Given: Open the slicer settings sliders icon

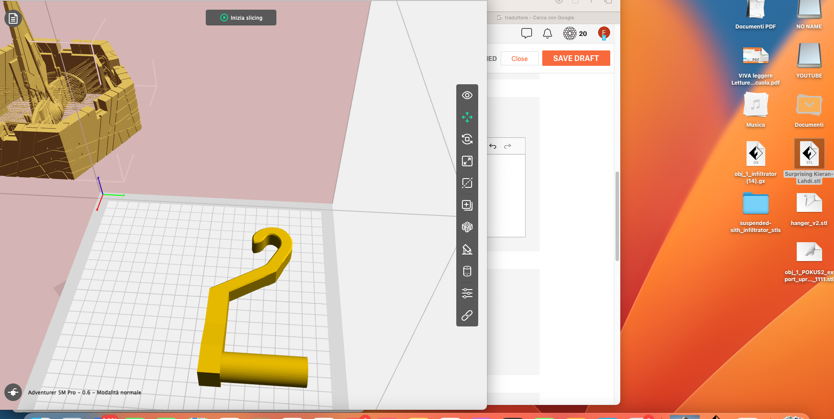Looking at the screenshot, I should tap(467, 293).
